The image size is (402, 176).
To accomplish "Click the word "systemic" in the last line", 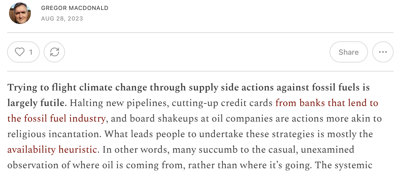I will tap(353, 165).
